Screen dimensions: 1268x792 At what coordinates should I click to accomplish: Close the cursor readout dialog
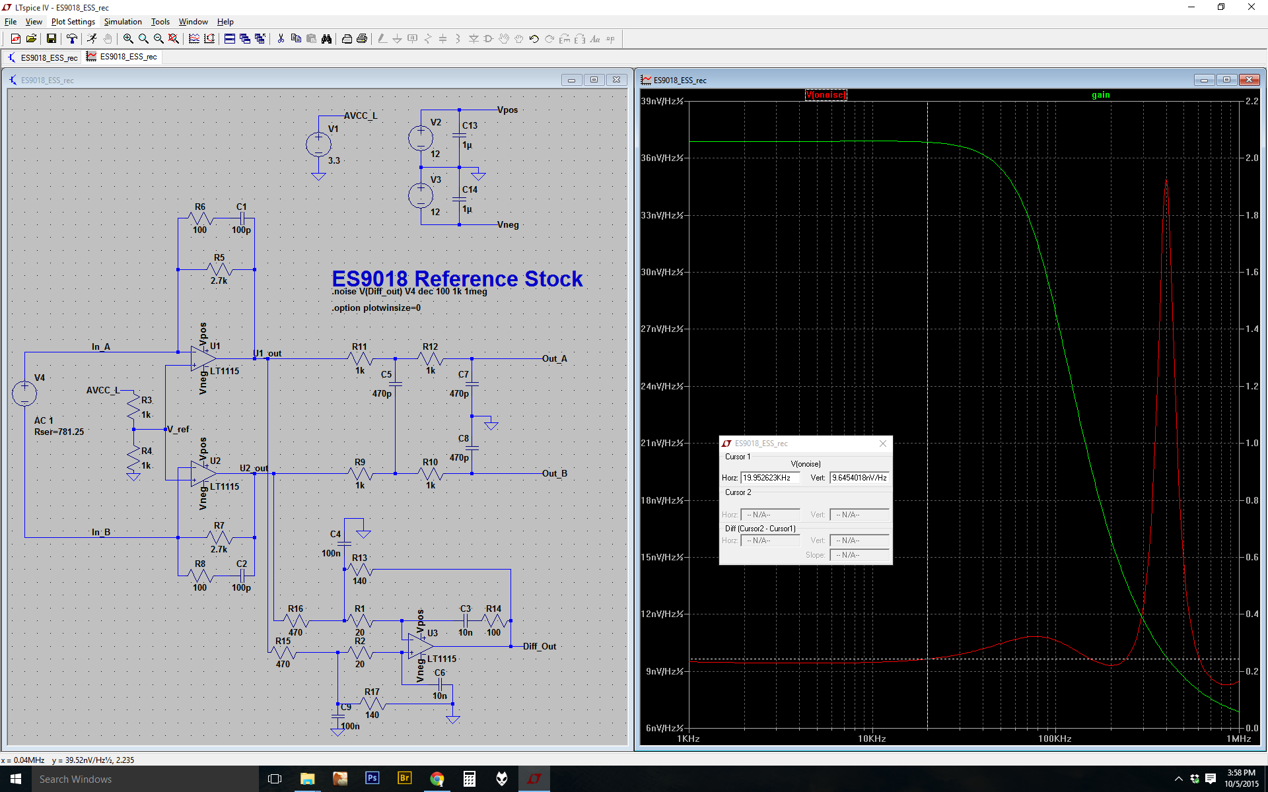click(x=883, y=444)
